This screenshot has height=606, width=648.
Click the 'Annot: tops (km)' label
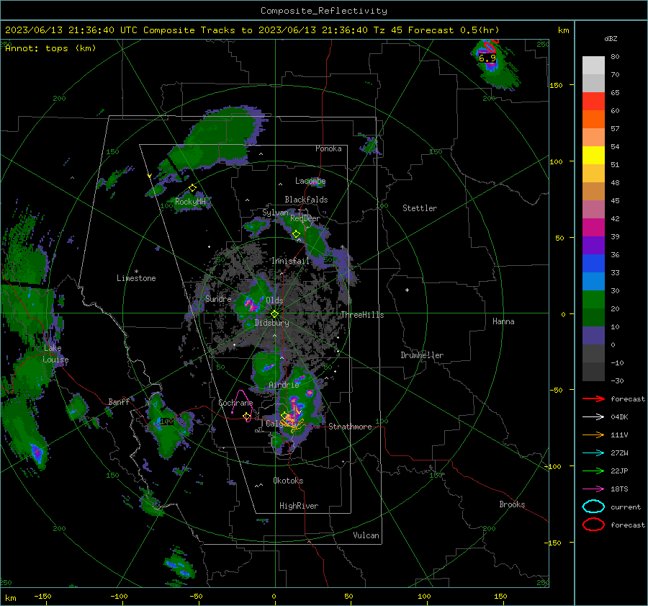(50, 48)
